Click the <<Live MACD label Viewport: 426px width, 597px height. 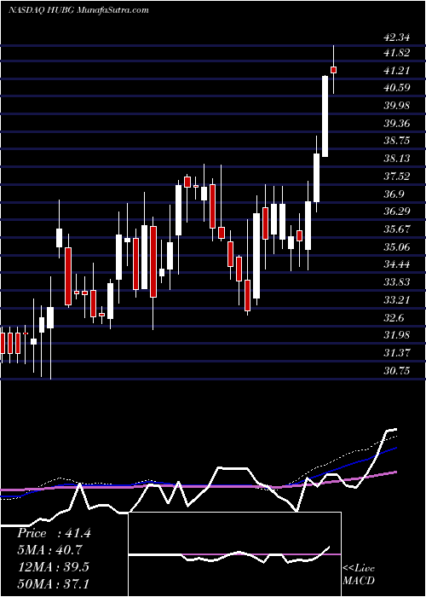(x=359, y=574)
